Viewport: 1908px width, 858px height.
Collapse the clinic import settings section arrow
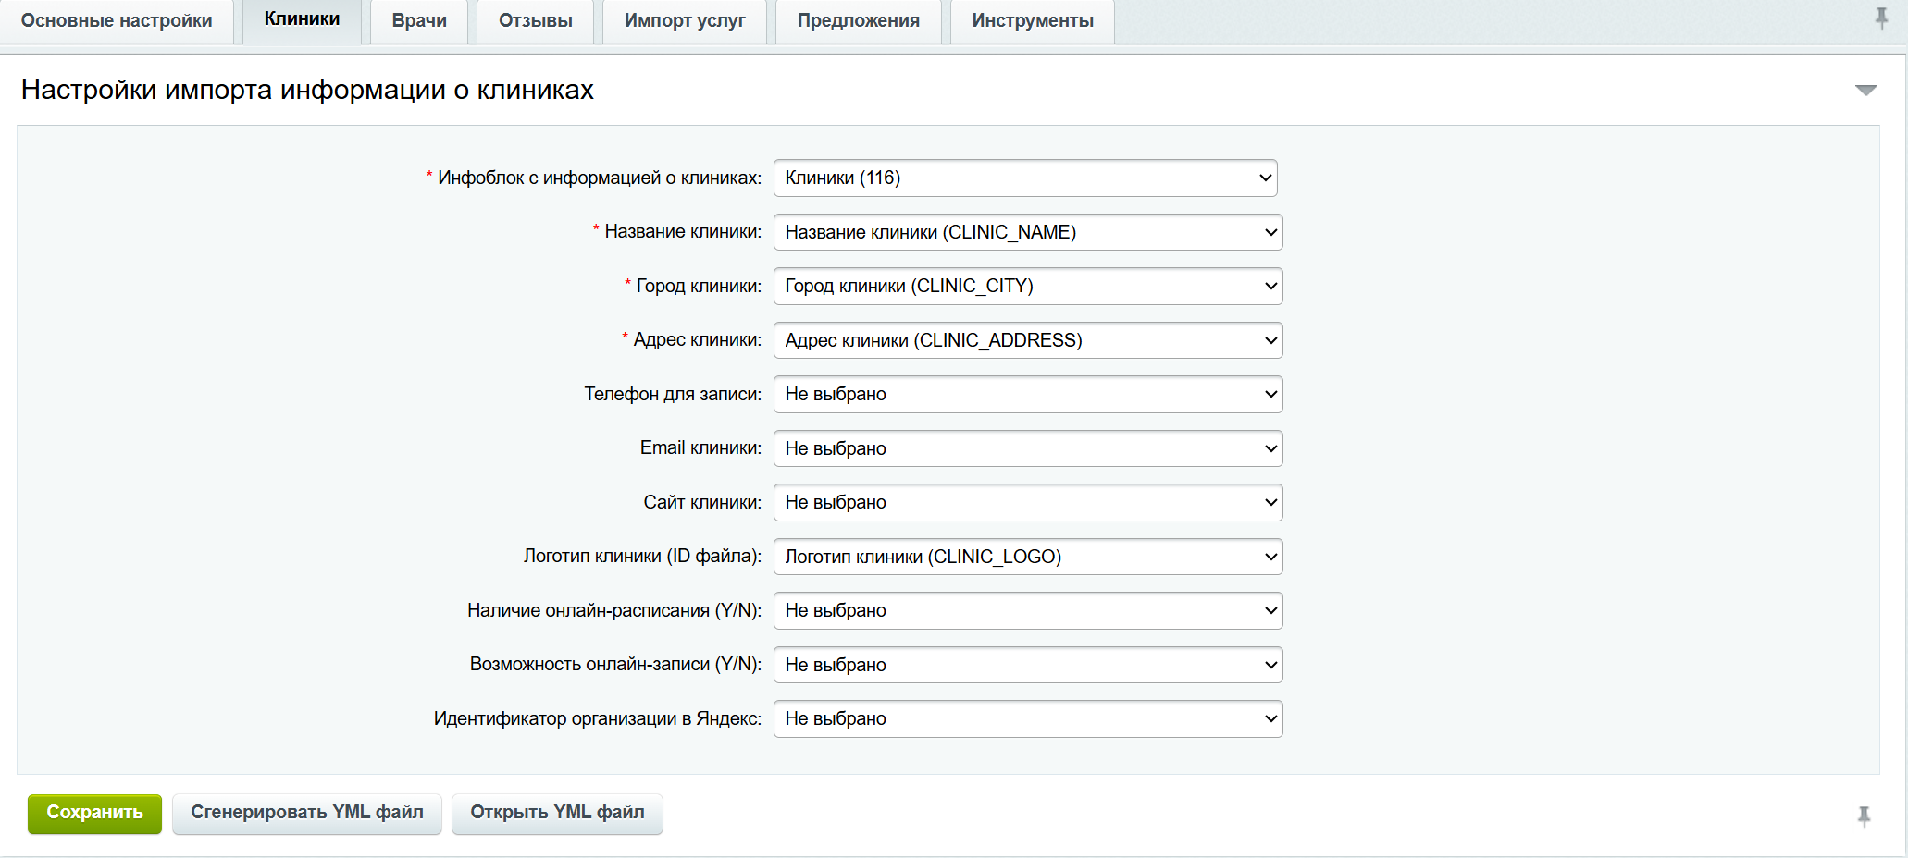[x=1865, y=90]
